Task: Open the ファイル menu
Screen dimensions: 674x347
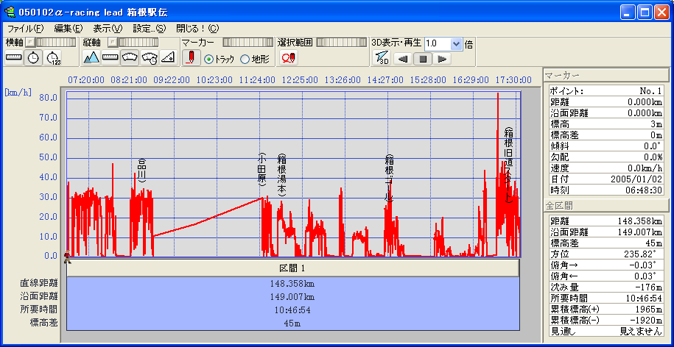Action: click(x=25, y=29)
